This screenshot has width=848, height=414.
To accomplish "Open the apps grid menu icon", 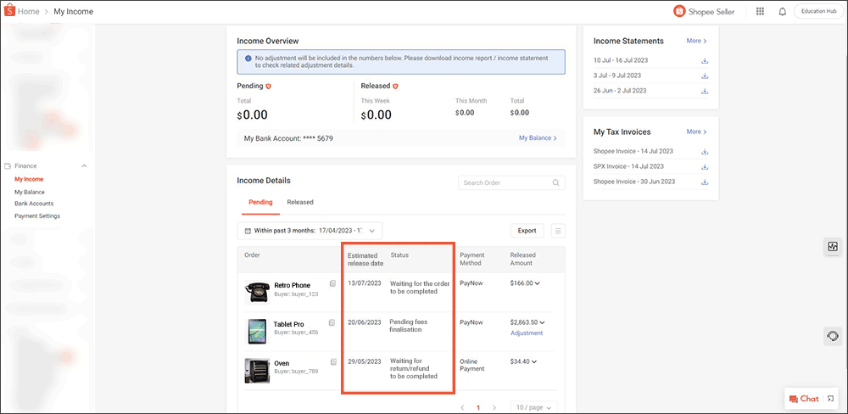I will click(760, 11).
